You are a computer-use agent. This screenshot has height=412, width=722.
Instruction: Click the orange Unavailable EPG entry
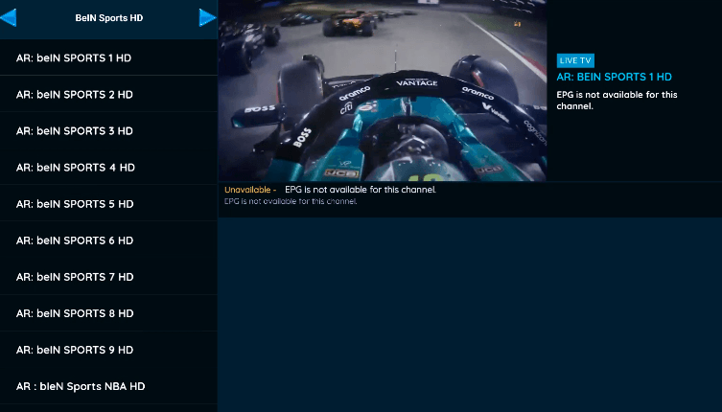coord(250,190)
